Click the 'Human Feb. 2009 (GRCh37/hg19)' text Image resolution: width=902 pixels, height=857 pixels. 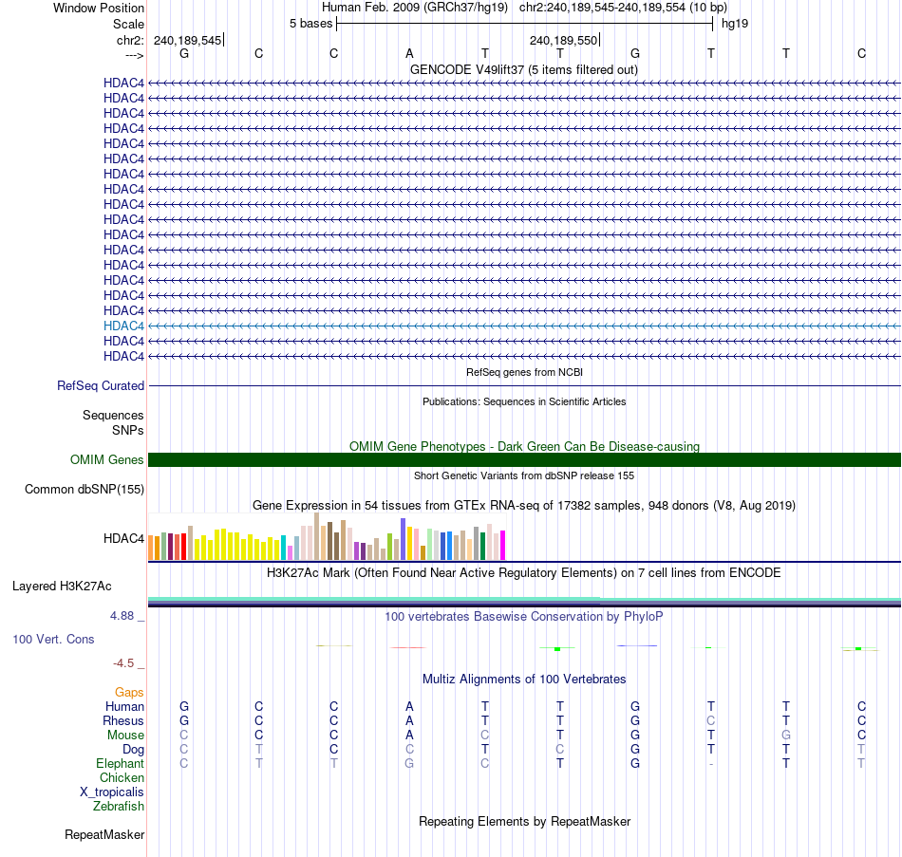415,8
